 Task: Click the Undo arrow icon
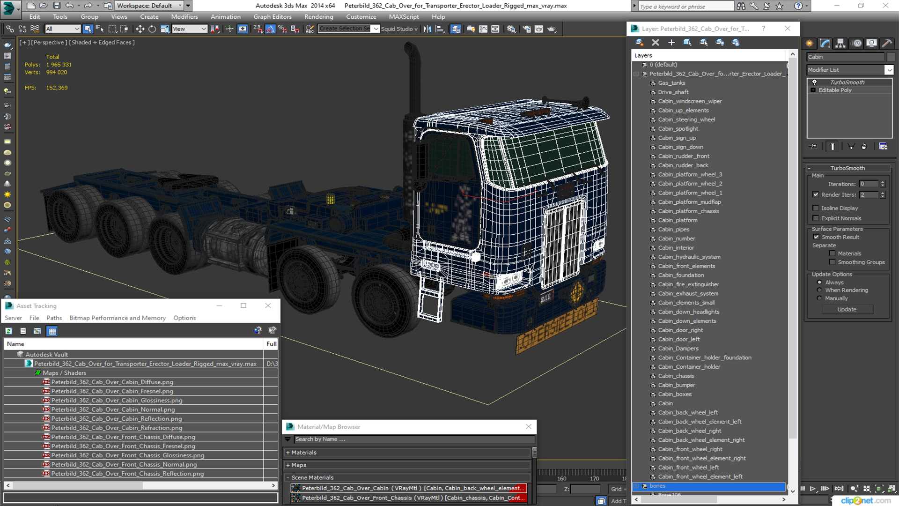point(69,6)
